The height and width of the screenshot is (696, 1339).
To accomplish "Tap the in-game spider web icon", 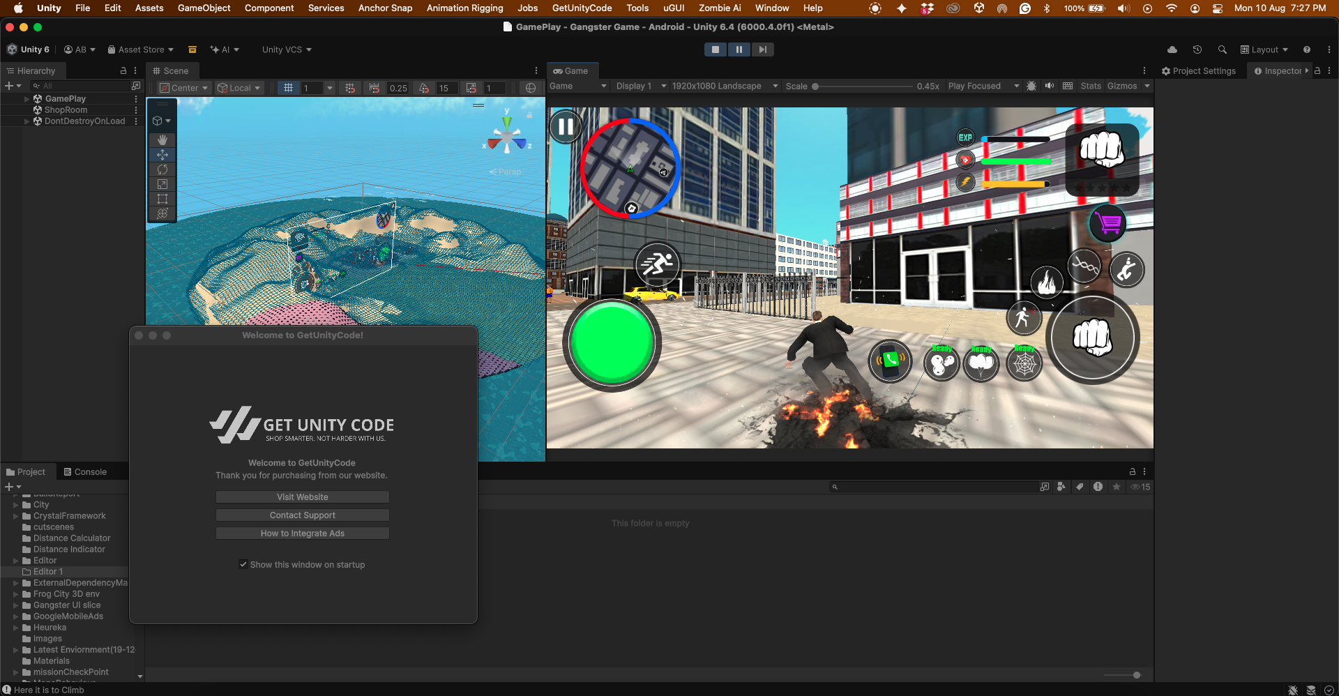I will coord(1024,363).
